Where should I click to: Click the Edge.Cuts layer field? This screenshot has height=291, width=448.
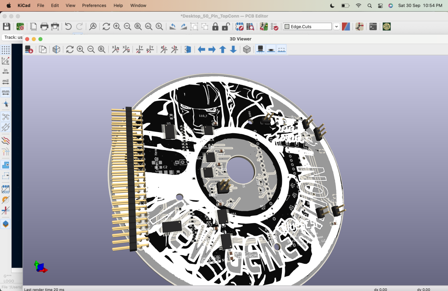point(307,26)
